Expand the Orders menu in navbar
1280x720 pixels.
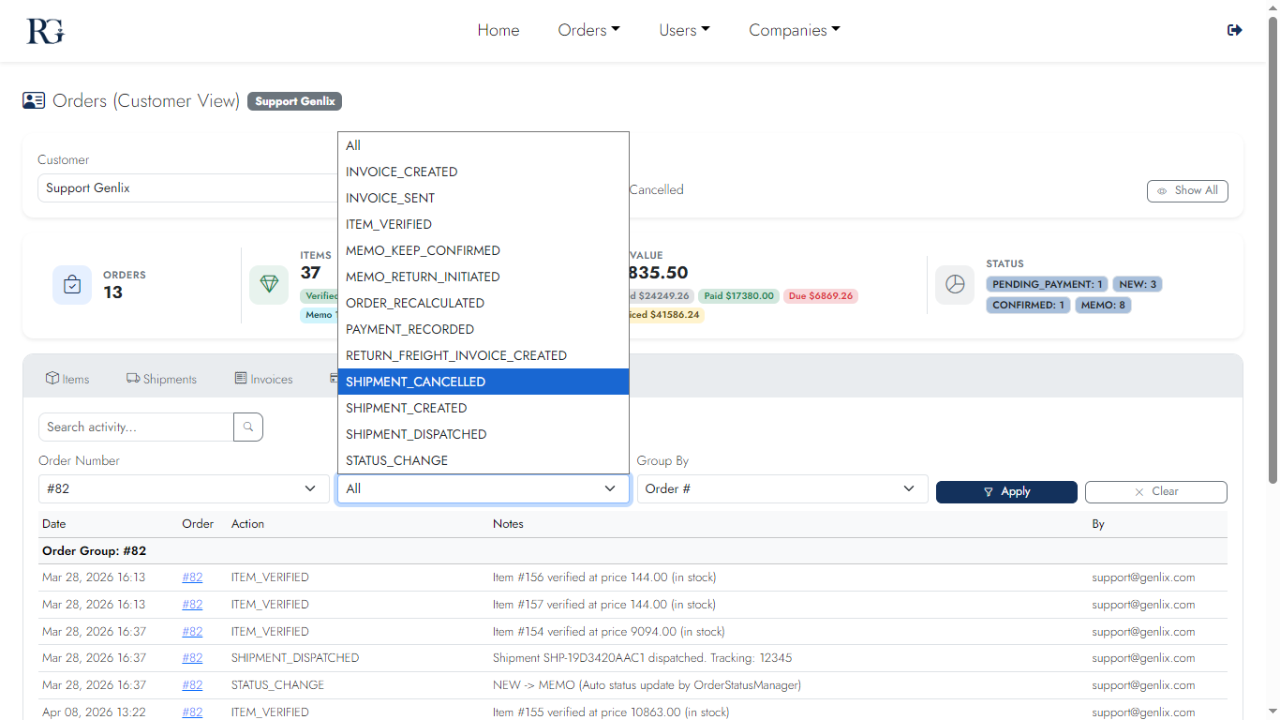[x=588, y=30]
